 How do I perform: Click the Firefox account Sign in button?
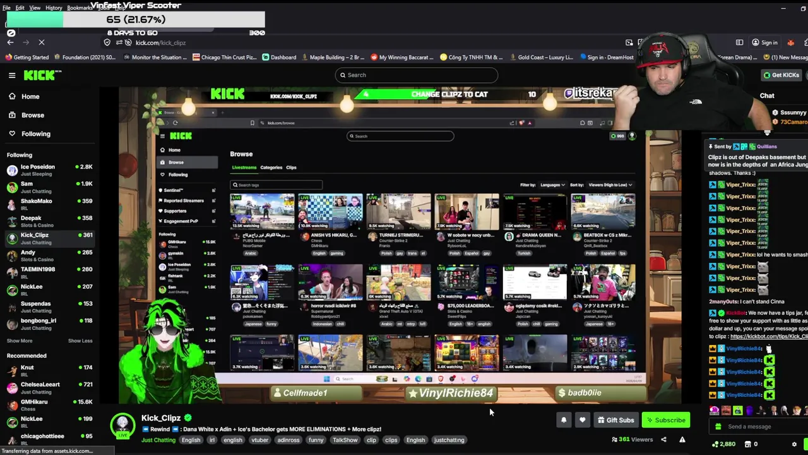[x=764, y=42]
